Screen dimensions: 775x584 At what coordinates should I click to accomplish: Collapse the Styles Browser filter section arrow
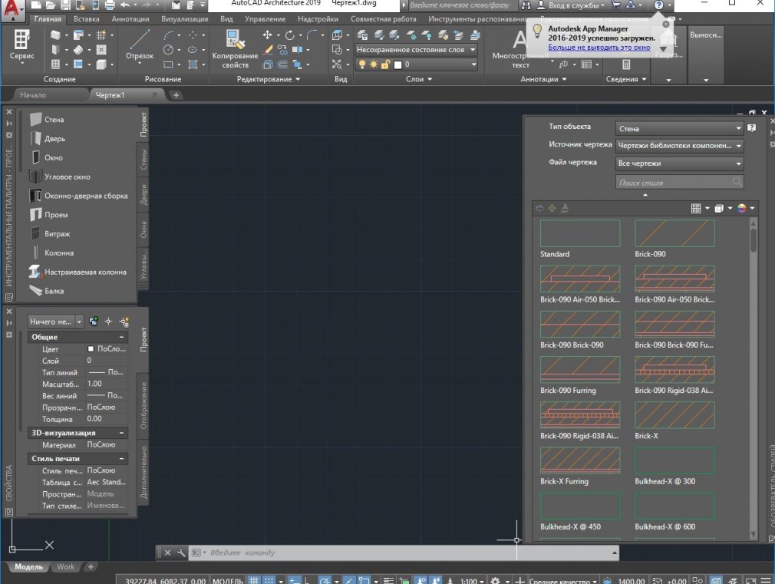point(645,195)
